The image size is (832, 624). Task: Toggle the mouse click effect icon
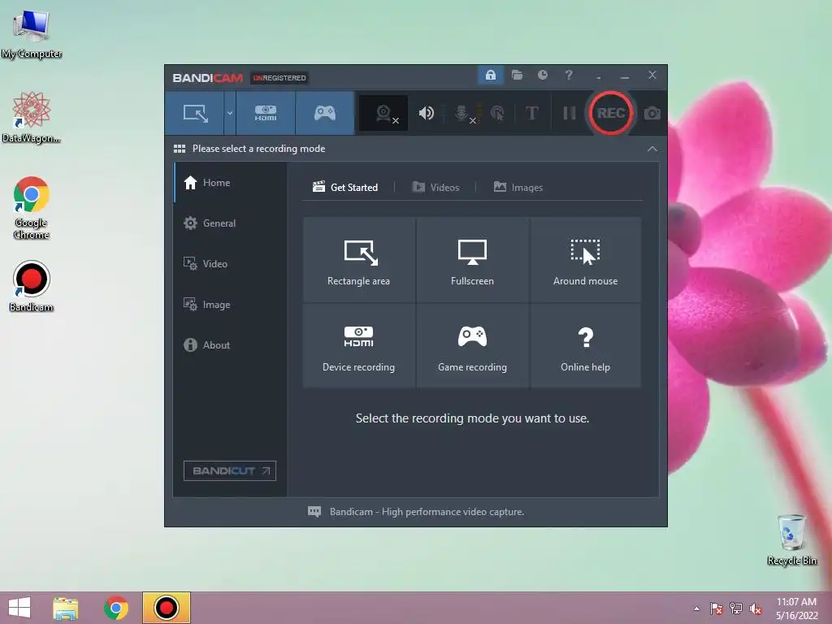click(x=497, y=113)
